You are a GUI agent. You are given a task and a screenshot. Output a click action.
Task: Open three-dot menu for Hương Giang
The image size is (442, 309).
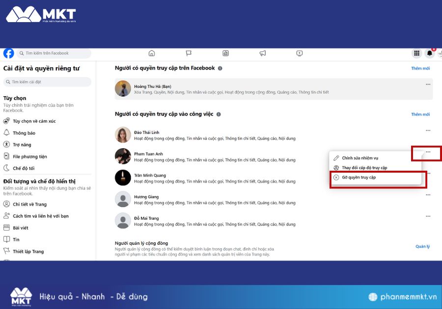428,195
